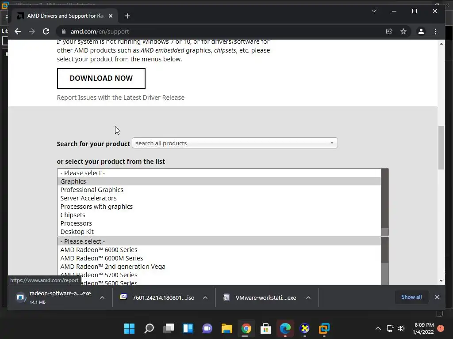Viewport: 453px width, 339px height.
Task: Open the Windows Start menu
Action: (130, 328)
